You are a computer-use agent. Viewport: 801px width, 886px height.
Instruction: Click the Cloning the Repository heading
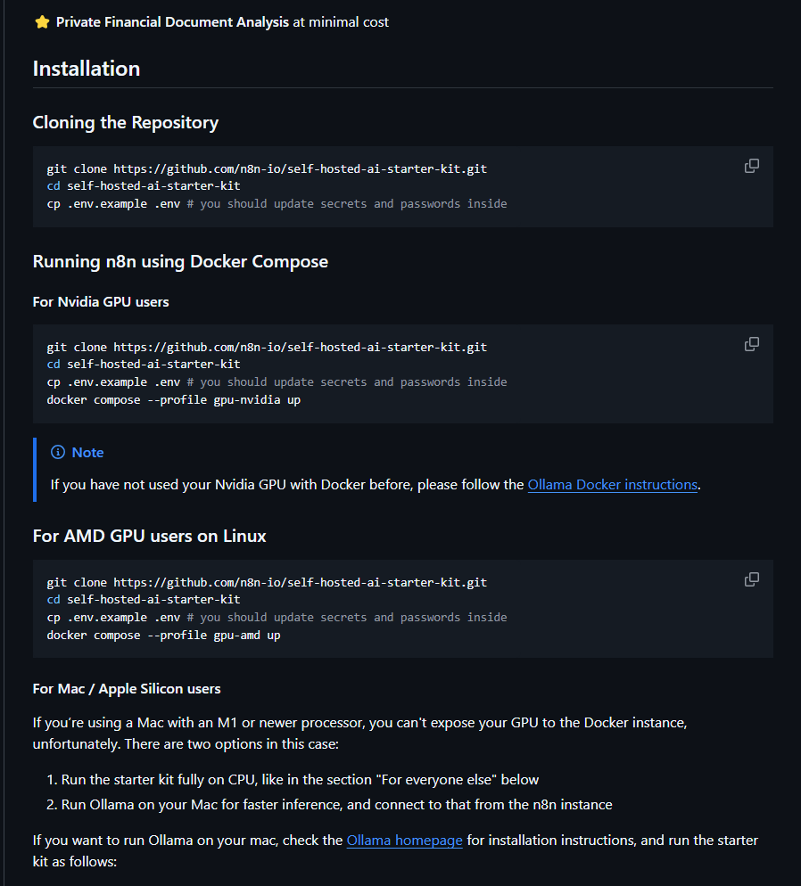click(125, 122)
